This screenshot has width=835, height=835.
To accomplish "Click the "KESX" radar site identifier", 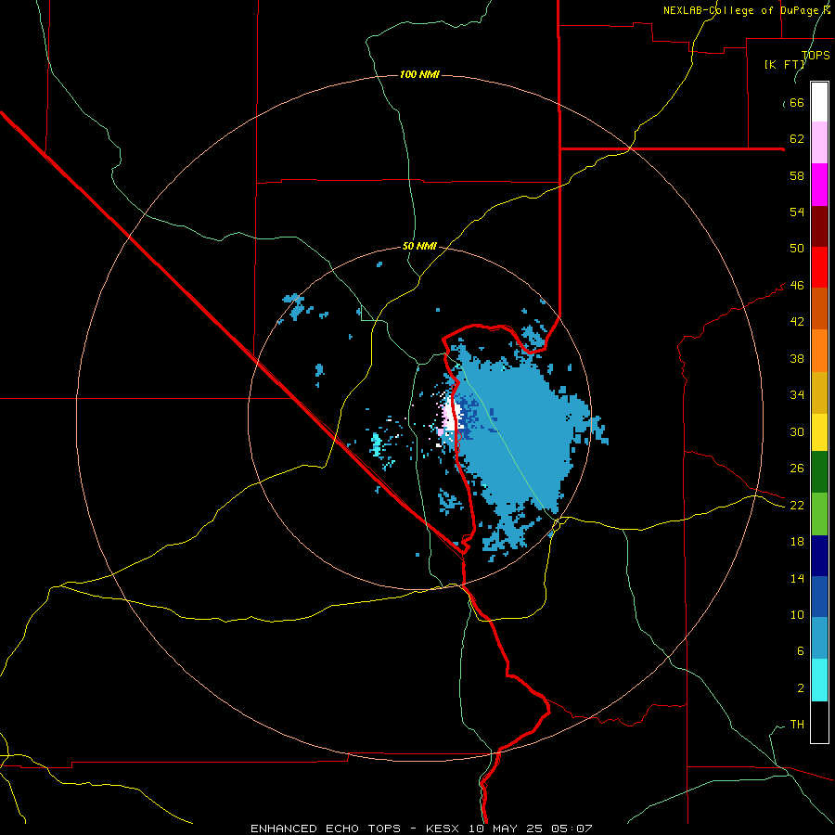I will pos(441,829).
